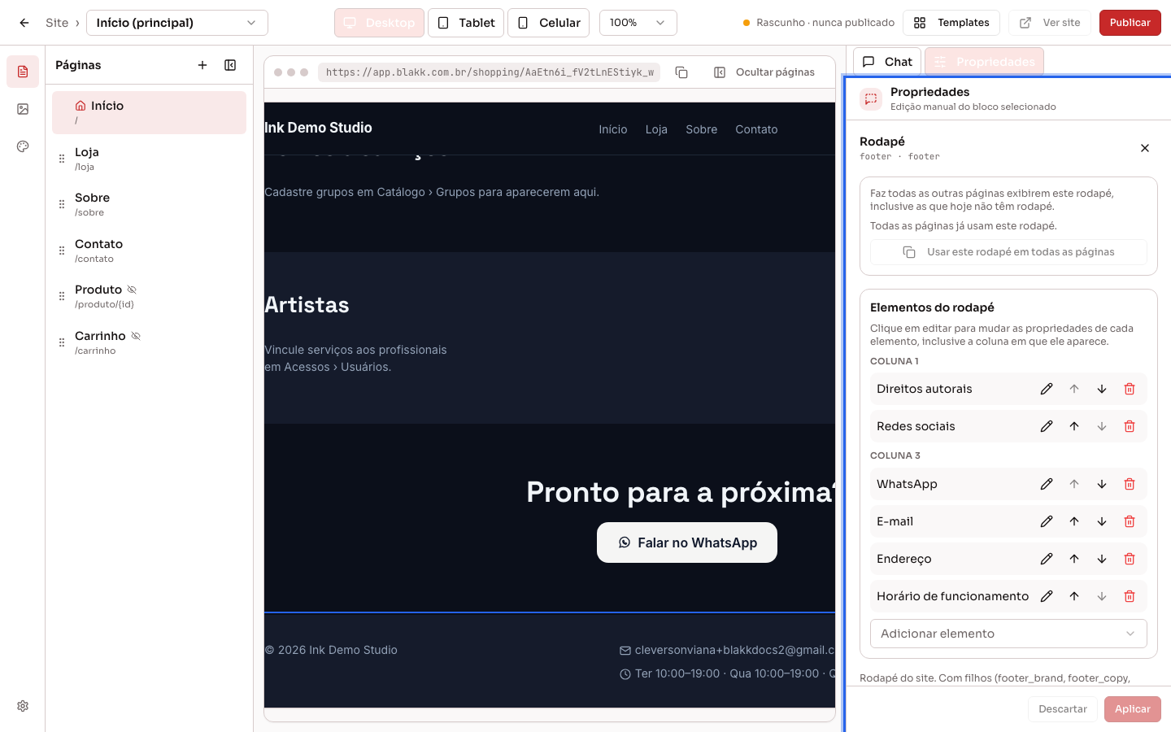
Task: Open the theme palette sidebar icon
Action: click(x=23, y=146)
